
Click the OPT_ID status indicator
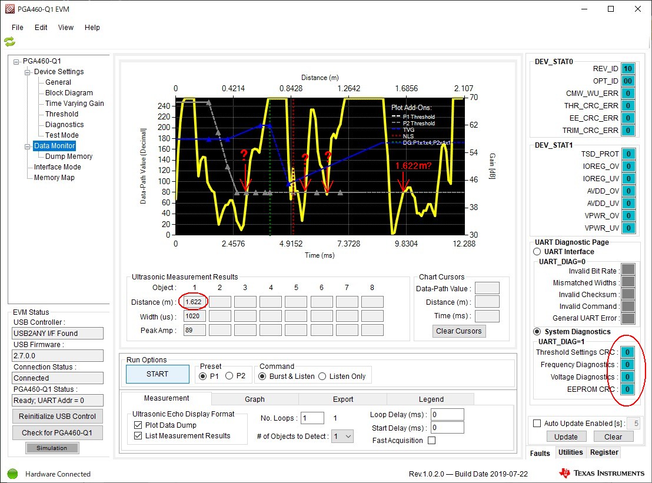[628, 81]
